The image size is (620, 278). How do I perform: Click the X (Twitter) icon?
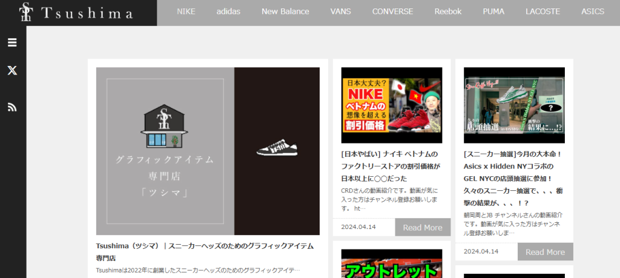coord(12,71)
